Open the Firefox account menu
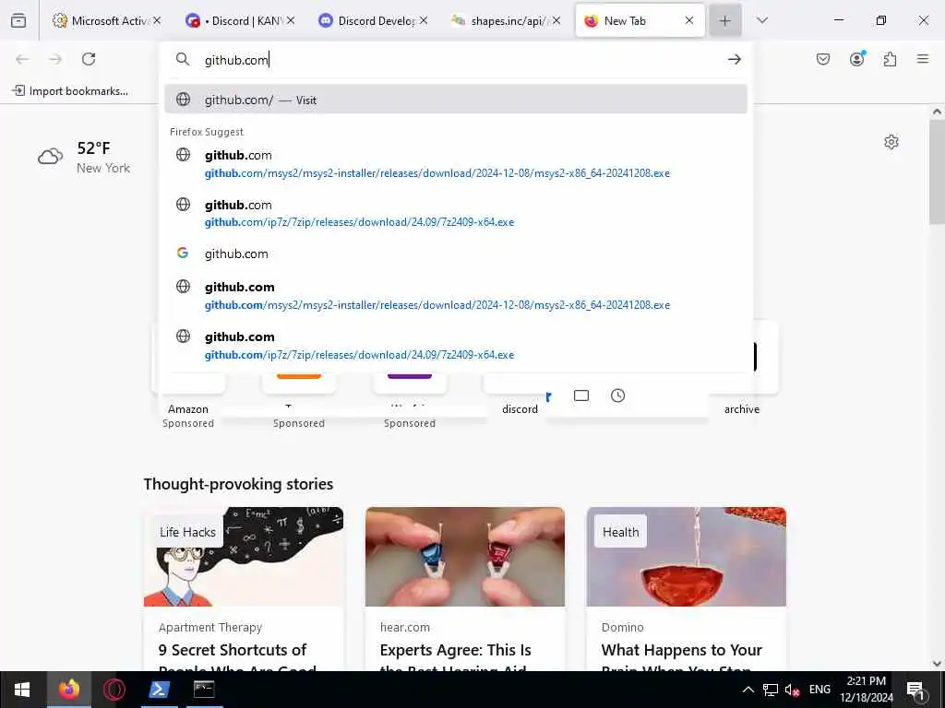The height and width of the screenshot is (708, 945). (x=857, y=59)
